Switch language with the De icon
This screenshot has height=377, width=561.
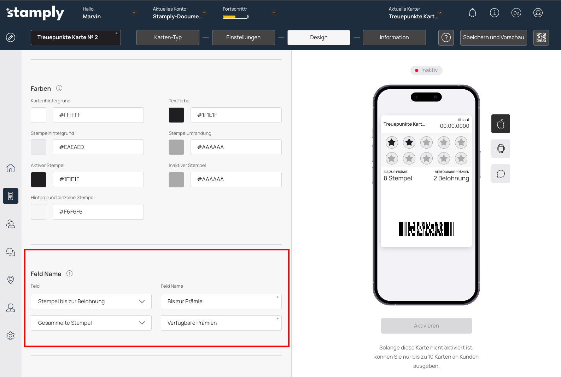(x=516, y=13)
